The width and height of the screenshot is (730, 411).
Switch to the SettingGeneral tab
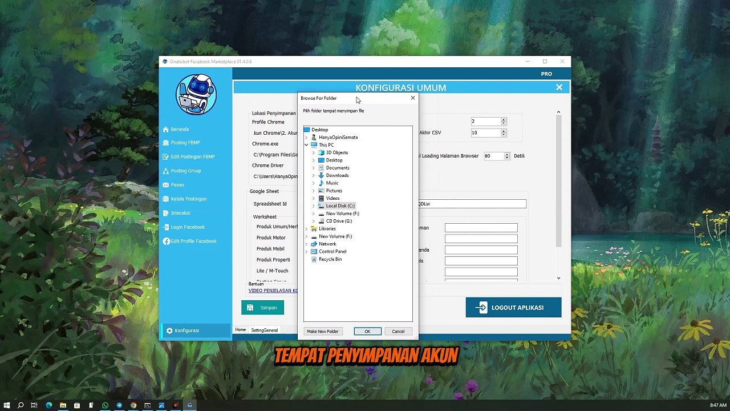265,330
